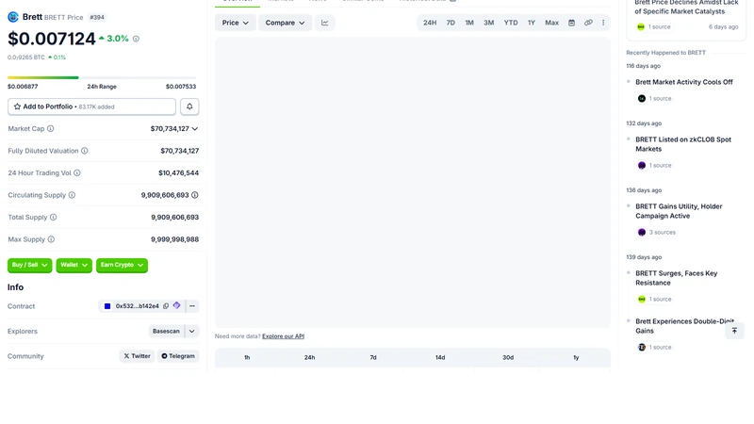Click source icon under BRETT Gains Utility
Viewport: 754px width, 424px height.
(642, 232)
